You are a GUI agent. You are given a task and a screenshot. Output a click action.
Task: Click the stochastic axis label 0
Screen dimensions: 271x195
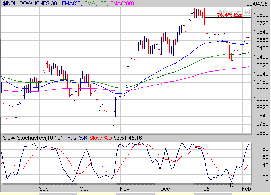[267, 182]
